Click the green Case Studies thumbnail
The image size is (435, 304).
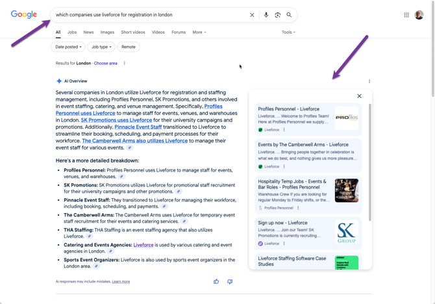[x=347, y=262]
